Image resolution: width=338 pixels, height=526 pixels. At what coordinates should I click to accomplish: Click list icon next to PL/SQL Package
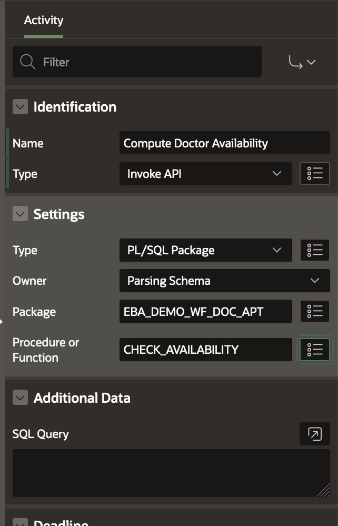click(315, 250)
